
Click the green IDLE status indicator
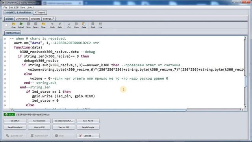(x=9, y=114)
